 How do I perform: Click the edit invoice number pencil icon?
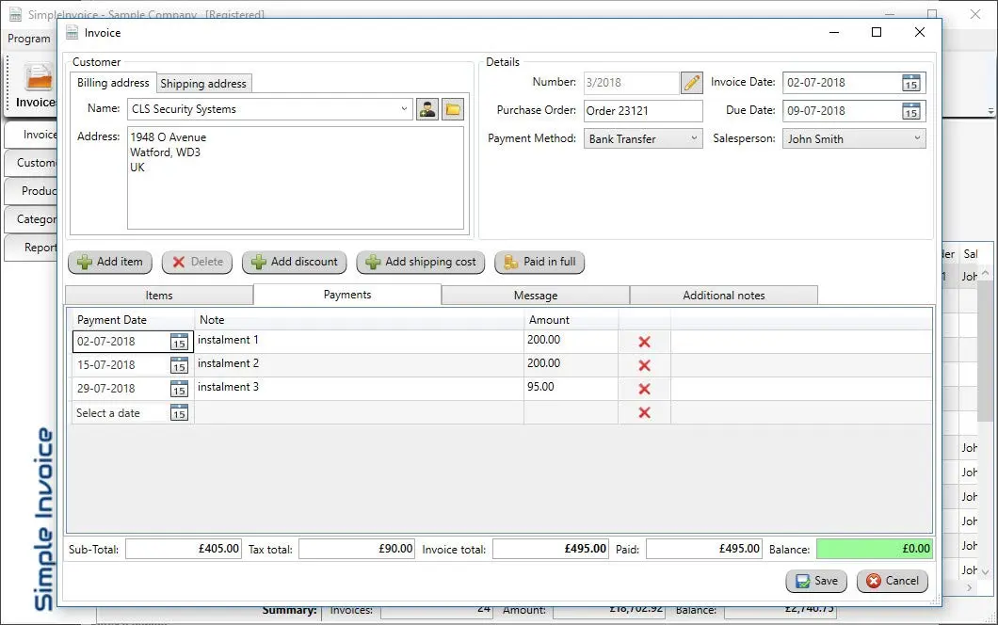[x=692, y=83]
